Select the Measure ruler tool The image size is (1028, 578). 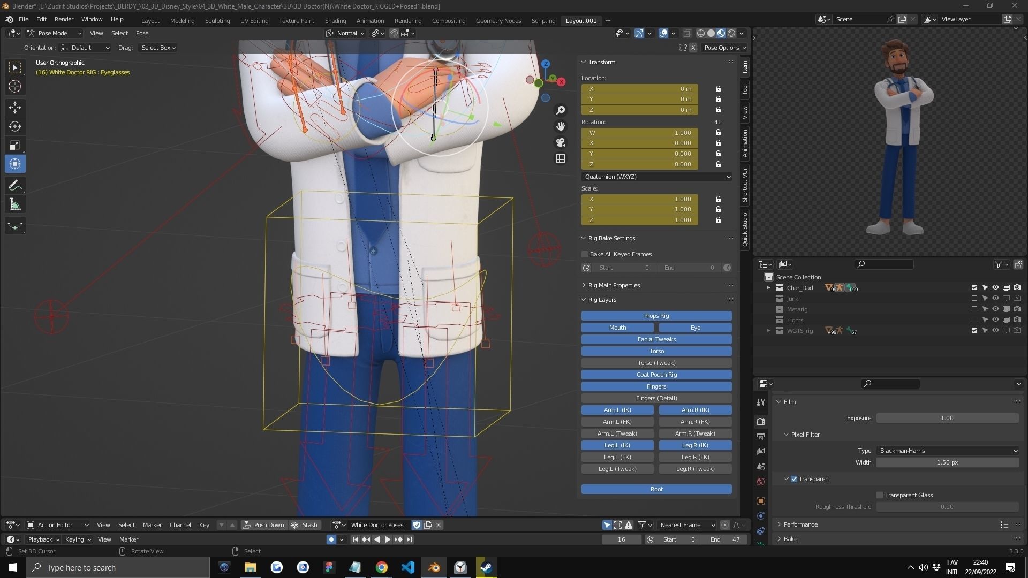(x=15, y=205)
